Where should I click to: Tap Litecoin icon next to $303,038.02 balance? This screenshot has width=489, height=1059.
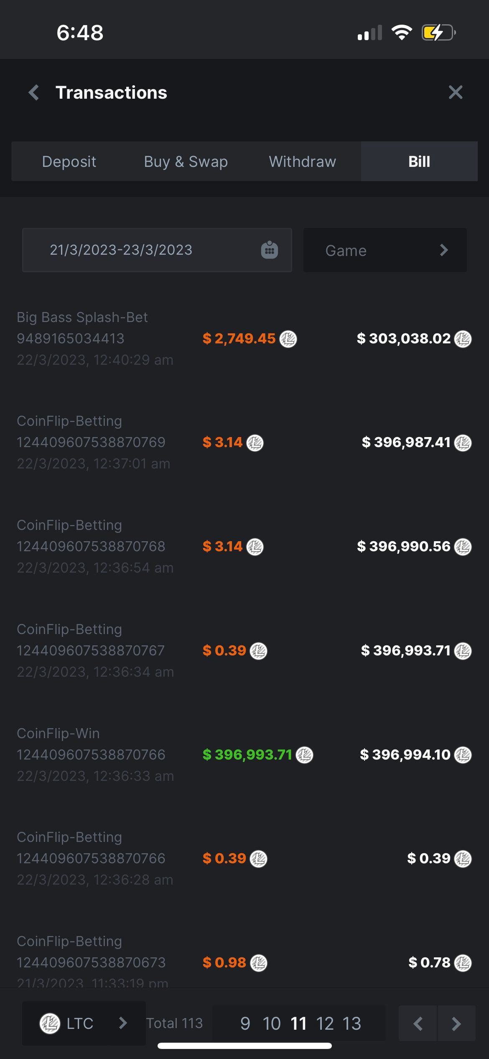pos(463,339)
